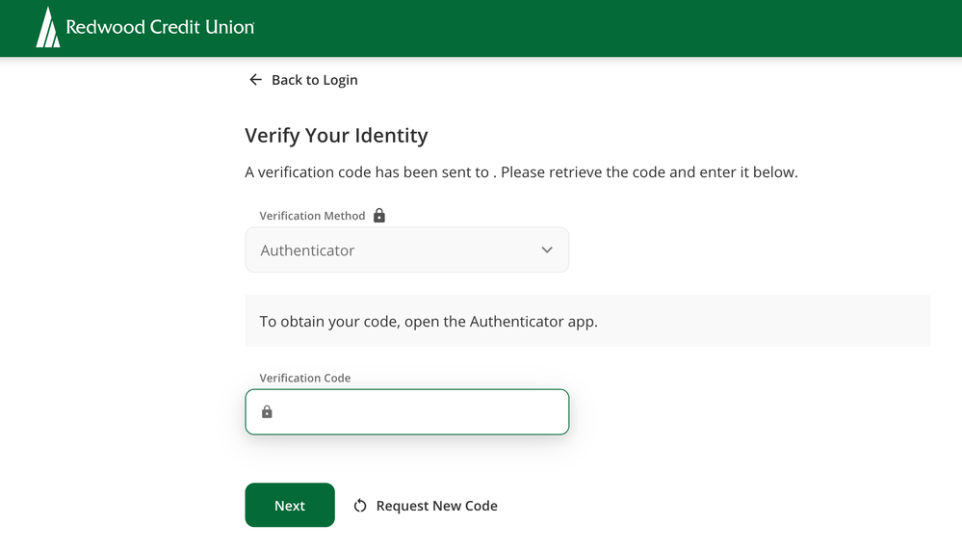Request New Code

[x=436, y=506]
